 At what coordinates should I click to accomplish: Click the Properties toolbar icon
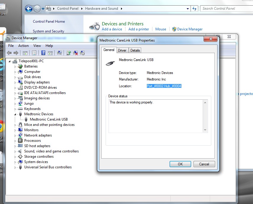pos(34,53)
